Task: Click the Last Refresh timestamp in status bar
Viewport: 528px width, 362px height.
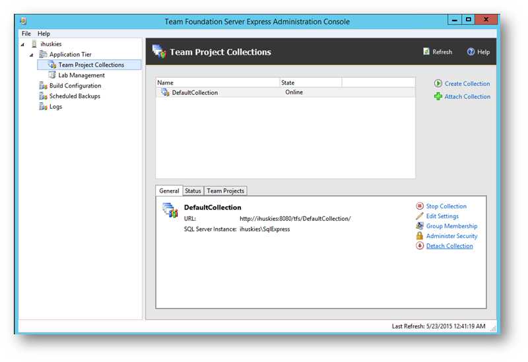Action: pos(438,326)
